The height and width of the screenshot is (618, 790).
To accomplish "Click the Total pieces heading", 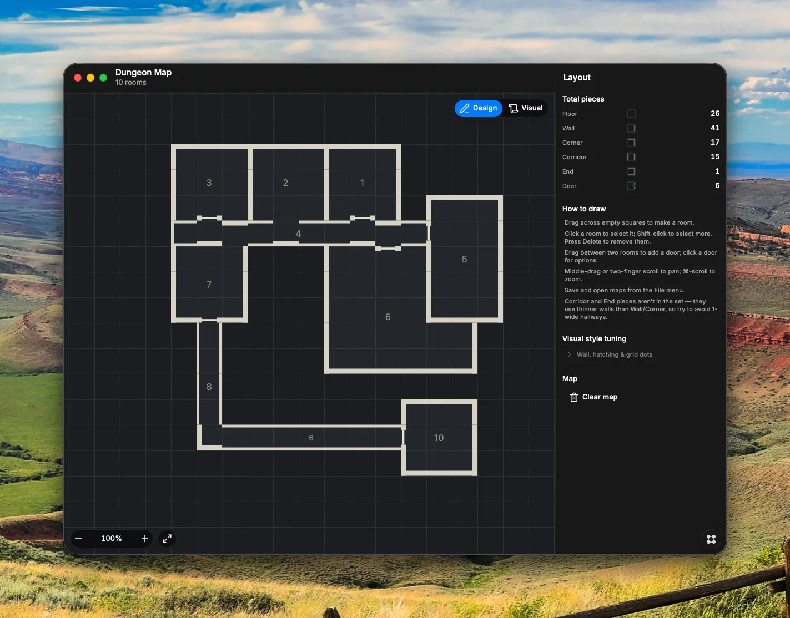I will click(583, 99).
